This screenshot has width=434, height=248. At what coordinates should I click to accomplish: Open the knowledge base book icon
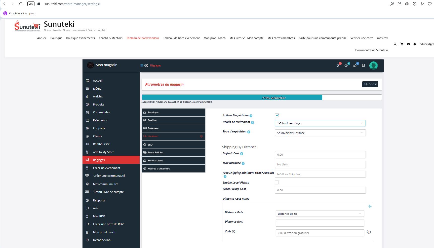point(363,65)
